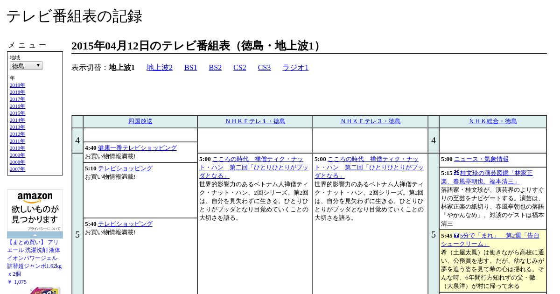Open the 2009年 year link

coord(17,155)
